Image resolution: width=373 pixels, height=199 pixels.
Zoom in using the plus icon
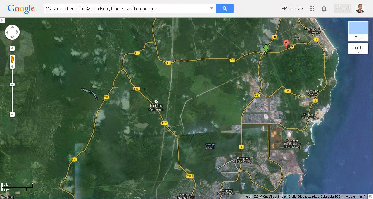pyautogui.click(x=12, y=66)
